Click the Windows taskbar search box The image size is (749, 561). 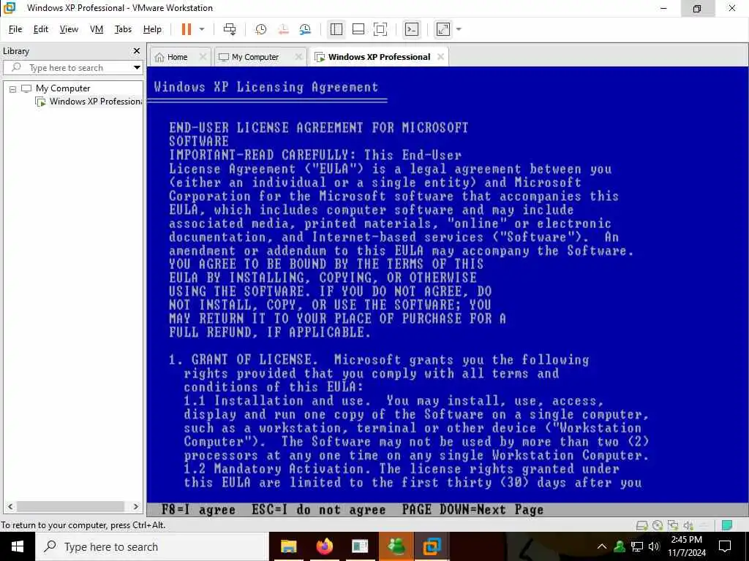pos(152,546)
